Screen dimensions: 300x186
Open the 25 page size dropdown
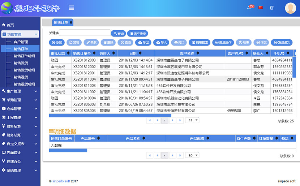coord(192,120)
